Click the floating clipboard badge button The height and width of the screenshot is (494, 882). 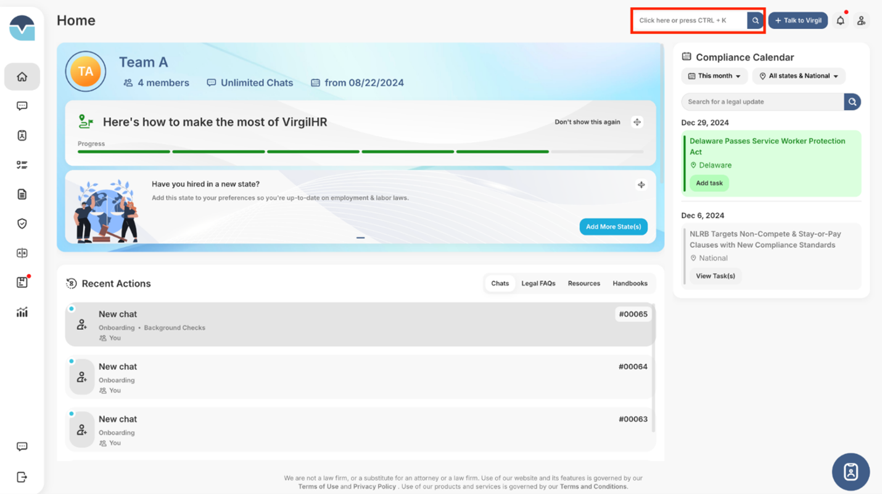851,472
